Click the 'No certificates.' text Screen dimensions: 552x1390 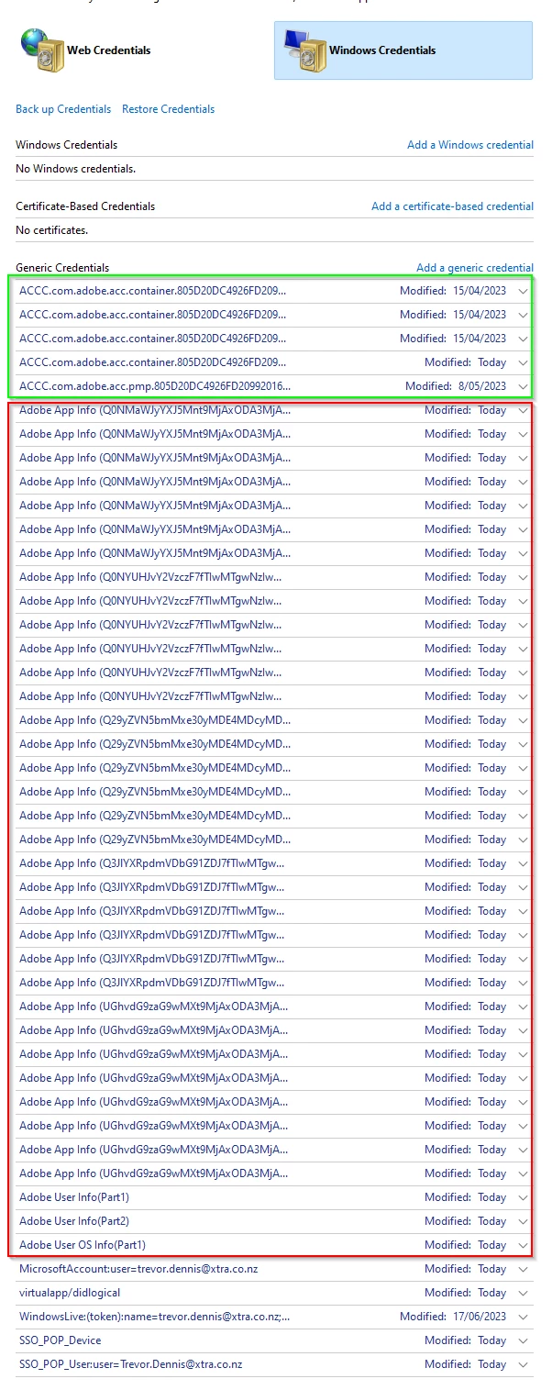tap(52, 230)
